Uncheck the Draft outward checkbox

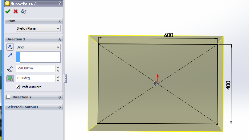pyautogui.click(x=18, y=87)
